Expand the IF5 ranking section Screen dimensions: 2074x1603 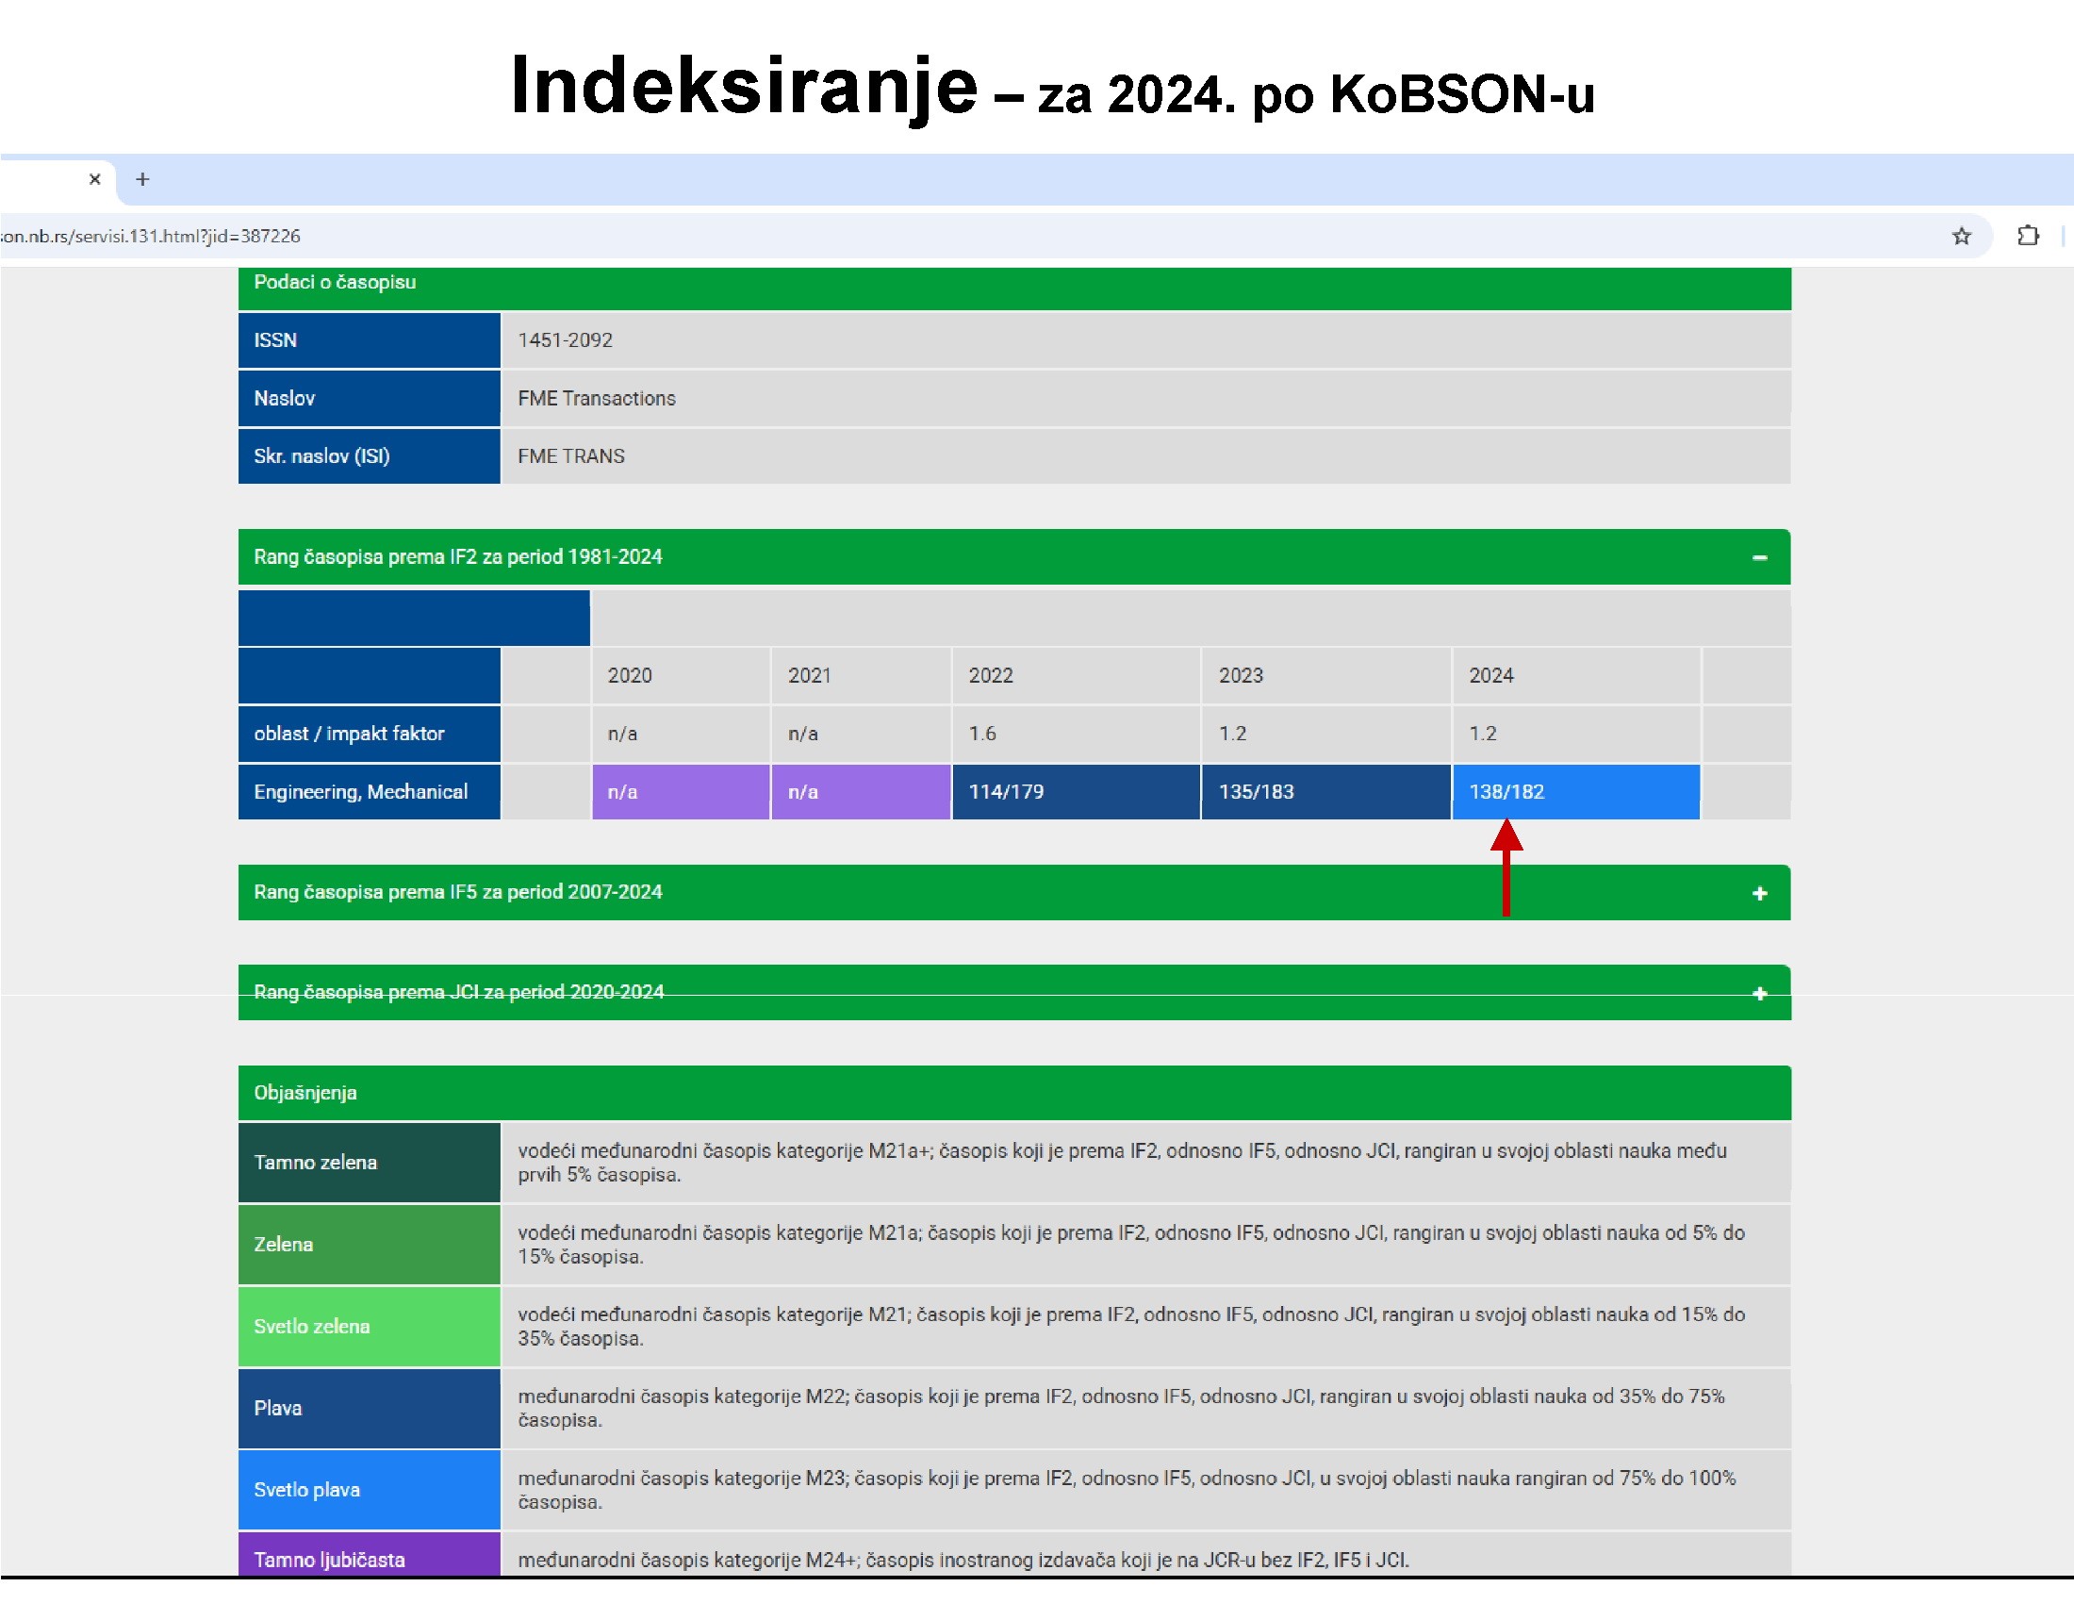pos(1759,893)
